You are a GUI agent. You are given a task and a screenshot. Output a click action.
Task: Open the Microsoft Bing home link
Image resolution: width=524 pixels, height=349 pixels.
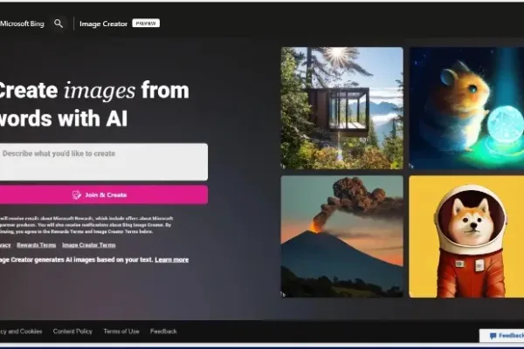pos(22,24)
